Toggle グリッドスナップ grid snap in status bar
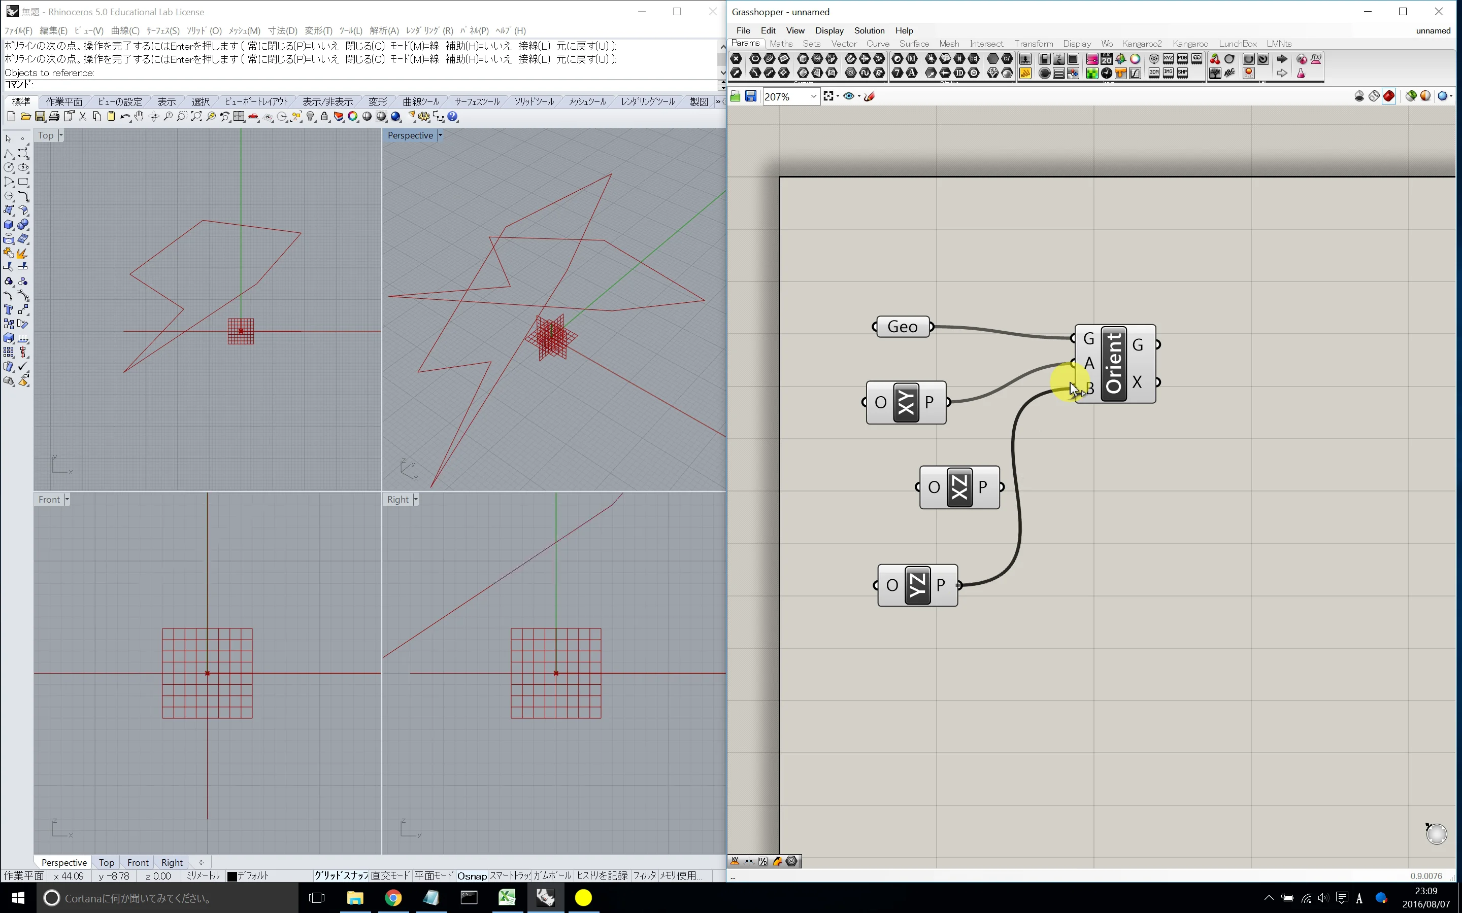This screenshot has height=913, width=1462. coord(341,875)
